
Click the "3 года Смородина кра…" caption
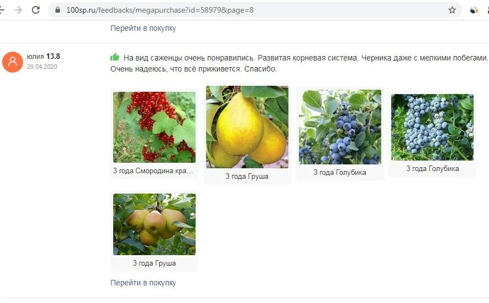coord(153,171)
